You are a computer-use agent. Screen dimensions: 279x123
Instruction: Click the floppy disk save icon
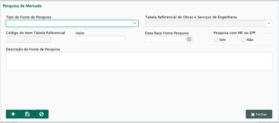[x=27, y=114]
